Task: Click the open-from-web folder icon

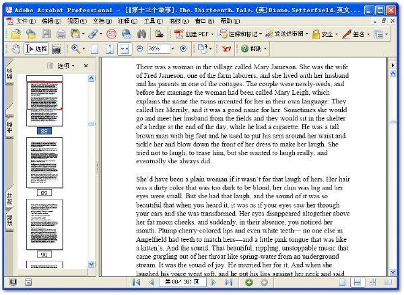Action: pyautogui.click(x=31, y=34)
